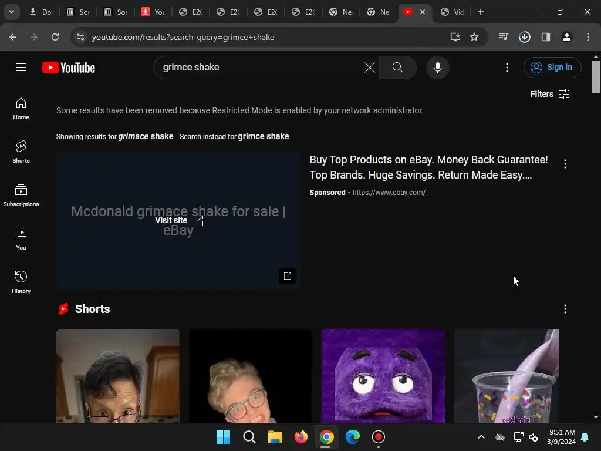This screenshot has height=451, width=601.
Task: Open Windows taskbar search
Action: [x=249, y=437]
